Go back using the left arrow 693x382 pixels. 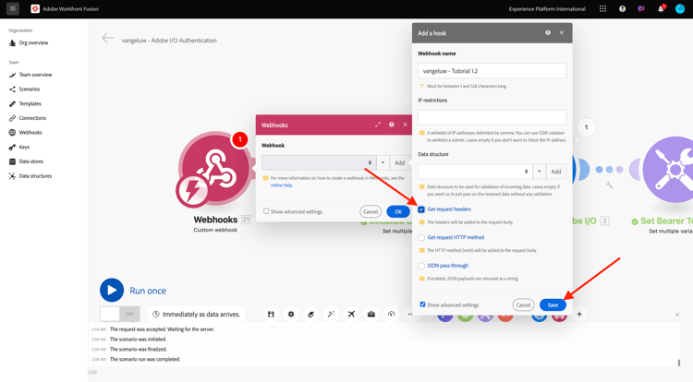tap(107, 39)
